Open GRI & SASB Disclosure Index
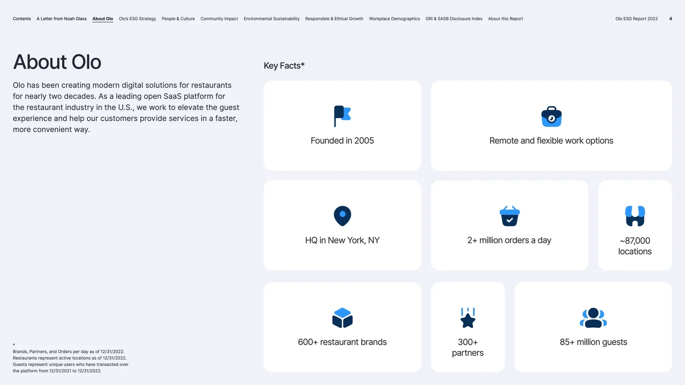The image size is (685, 385). point(454,19)
